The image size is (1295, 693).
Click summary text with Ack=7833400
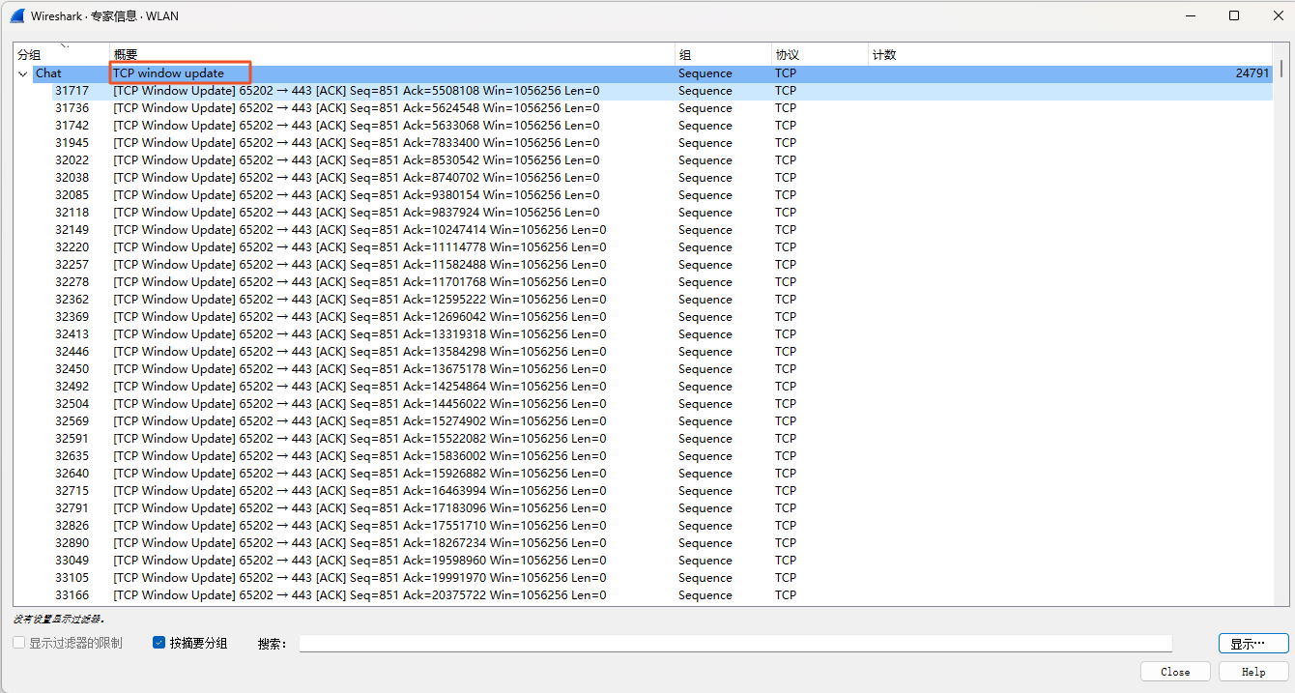click(356, 143)
